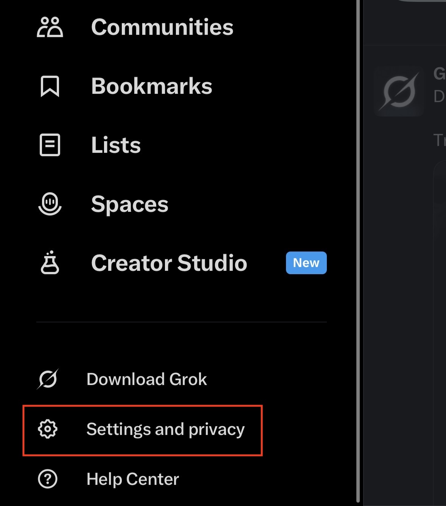The width and height of the screenshot is (446, 506).
Task: Click the Lists document icon
Action: 50,145
